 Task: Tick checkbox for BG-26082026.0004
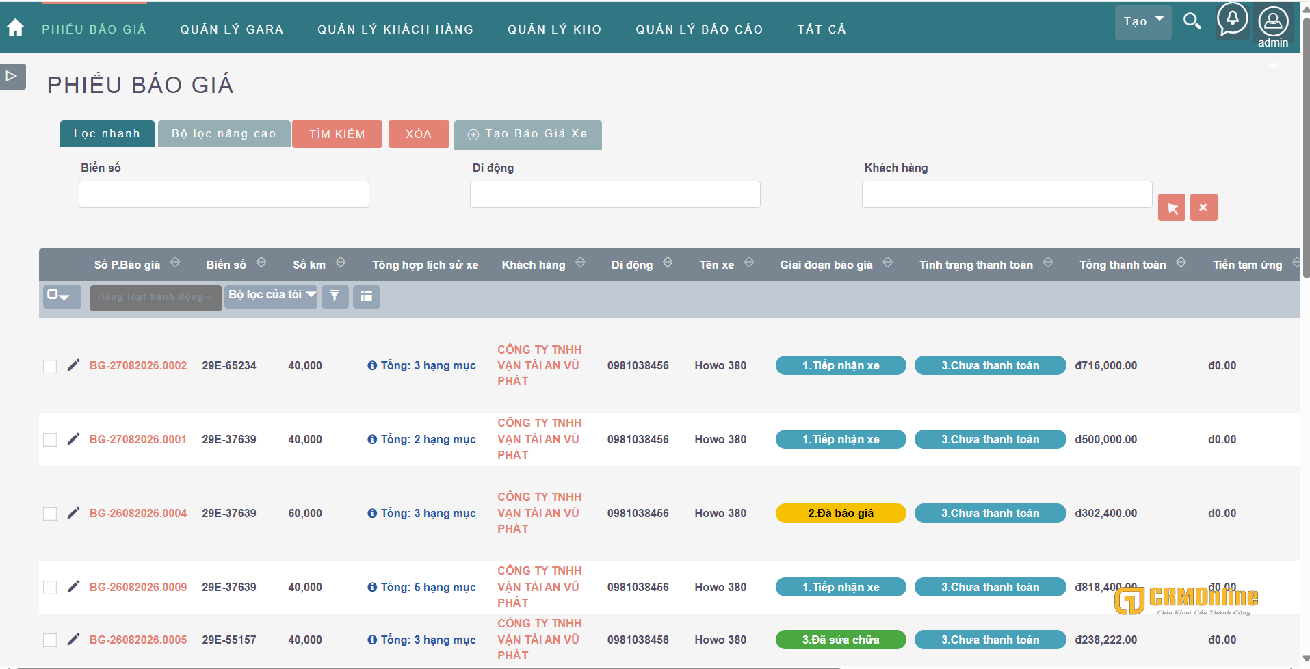(x=50, y=514)
